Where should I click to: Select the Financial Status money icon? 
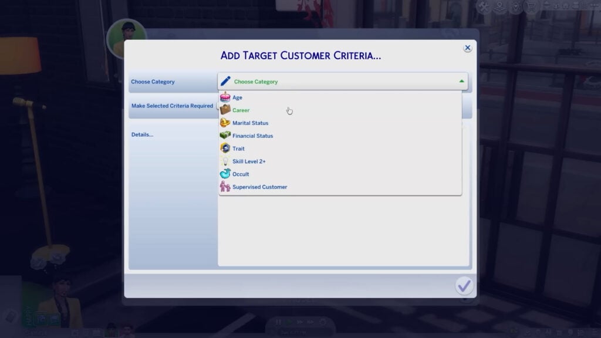225,136
